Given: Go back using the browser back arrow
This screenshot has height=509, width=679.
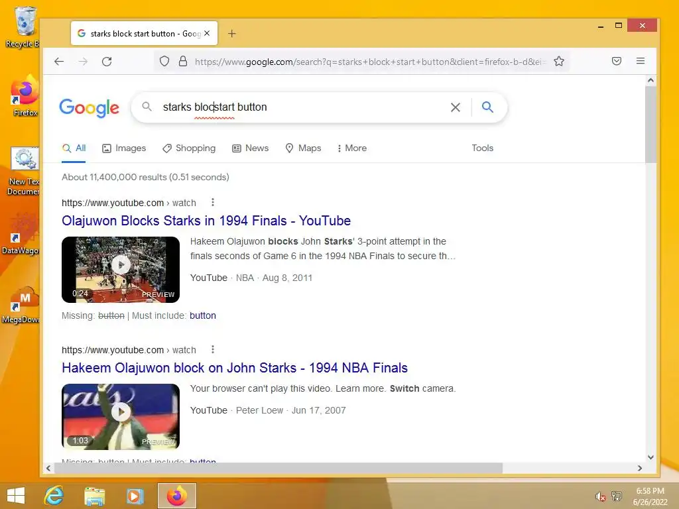Looking at the screenshot, I should [59, 62].
